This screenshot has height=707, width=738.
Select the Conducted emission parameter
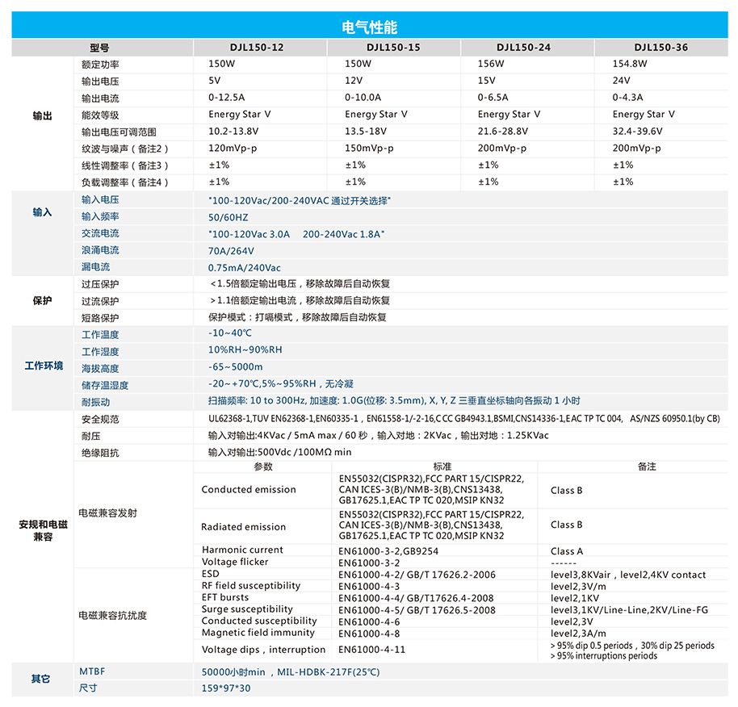[249, 490]
